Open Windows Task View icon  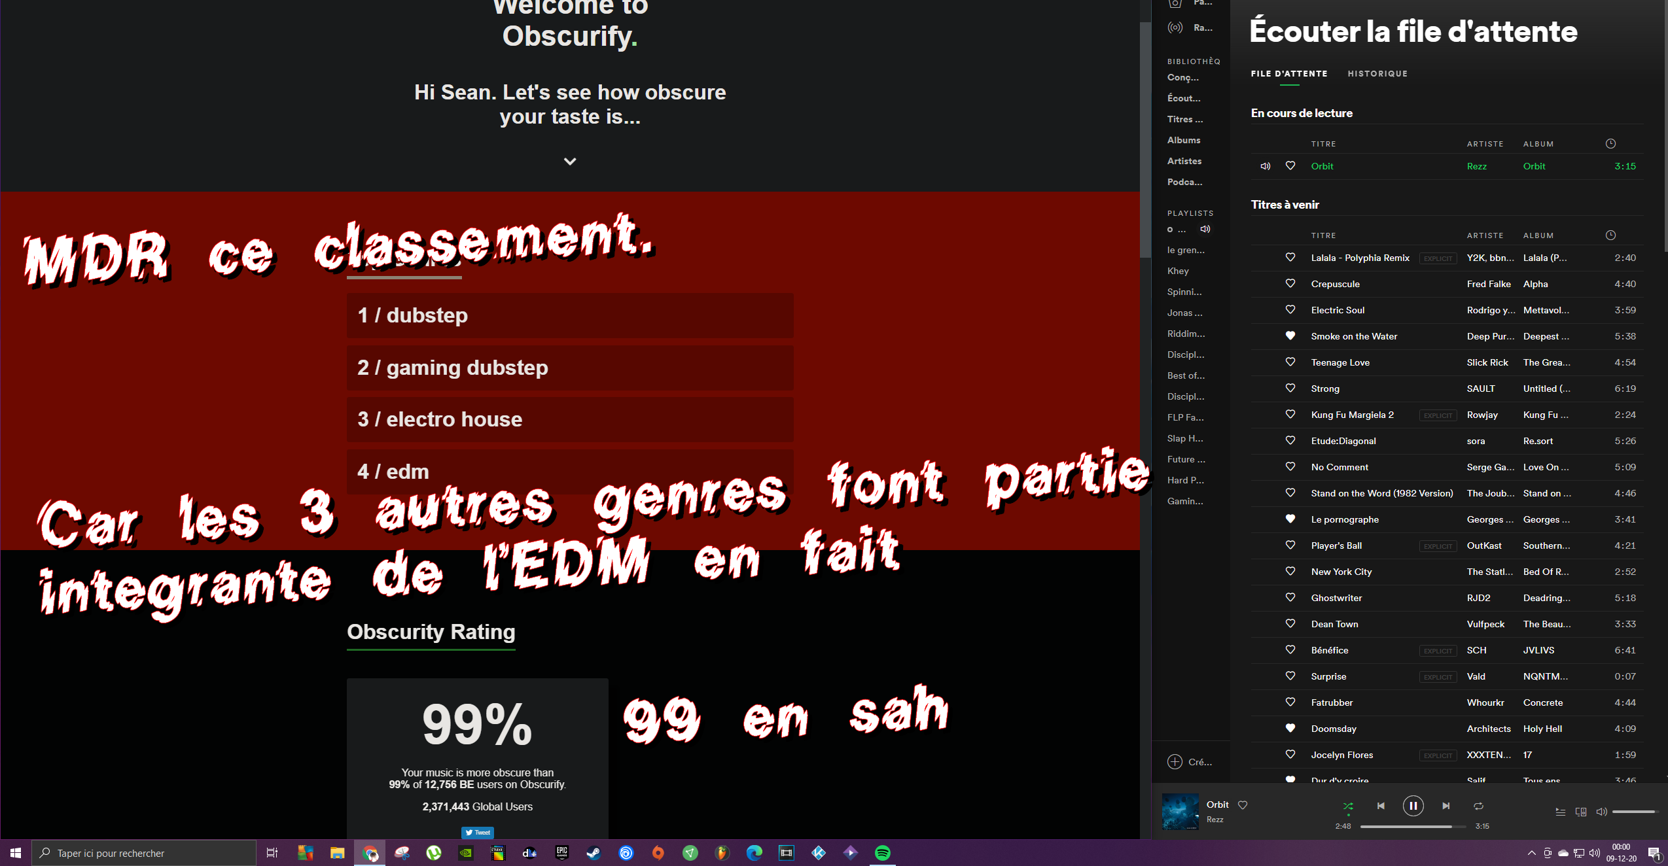272,853
